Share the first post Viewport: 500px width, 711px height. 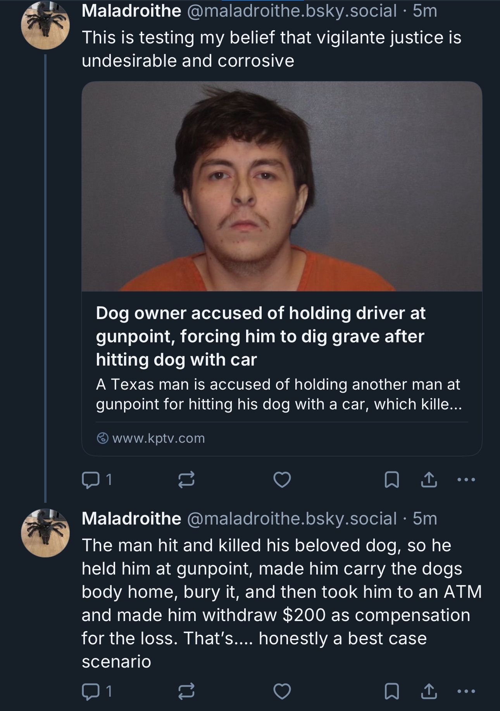429,480
